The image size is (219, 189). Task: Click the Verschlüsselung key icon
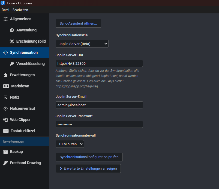point(12,64)
